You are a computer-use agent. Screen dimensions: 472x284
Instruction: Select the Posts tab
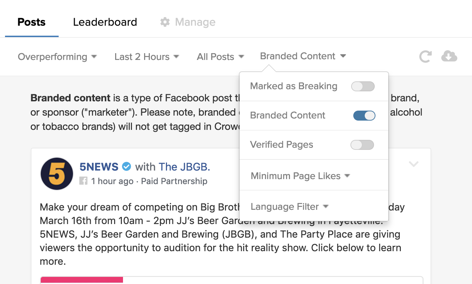pos(31,22)
